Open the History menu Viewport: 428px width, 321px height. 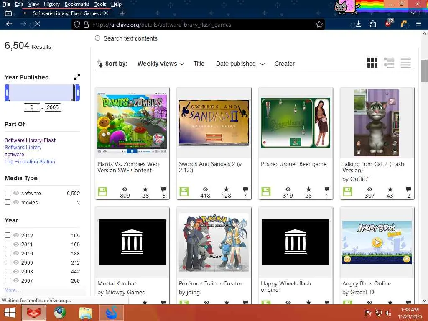pyautogui.click(x=51, y=4)
